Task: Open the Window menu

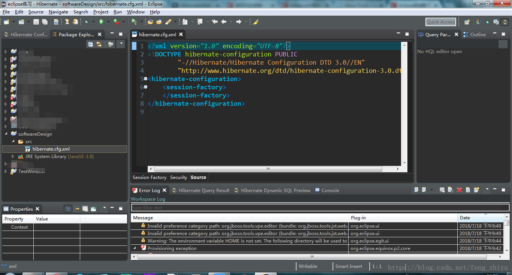Action: tap(136, 12)
